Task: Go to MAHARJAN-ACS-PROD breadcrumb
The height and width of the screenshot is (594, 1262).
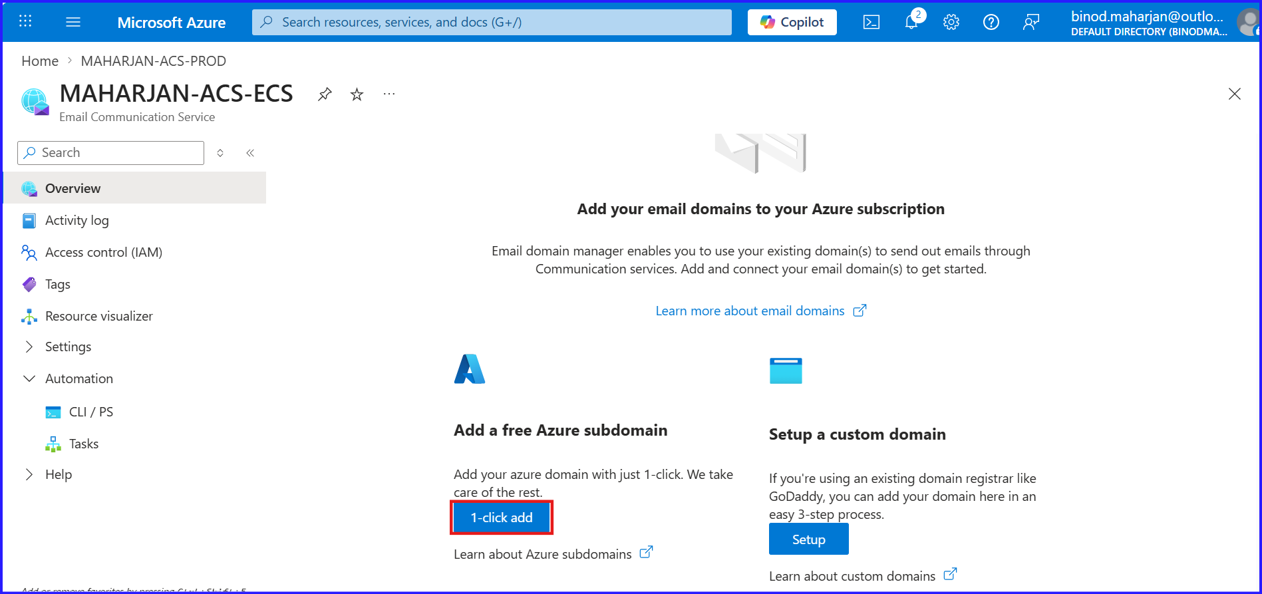Action: tap(154, 61)
